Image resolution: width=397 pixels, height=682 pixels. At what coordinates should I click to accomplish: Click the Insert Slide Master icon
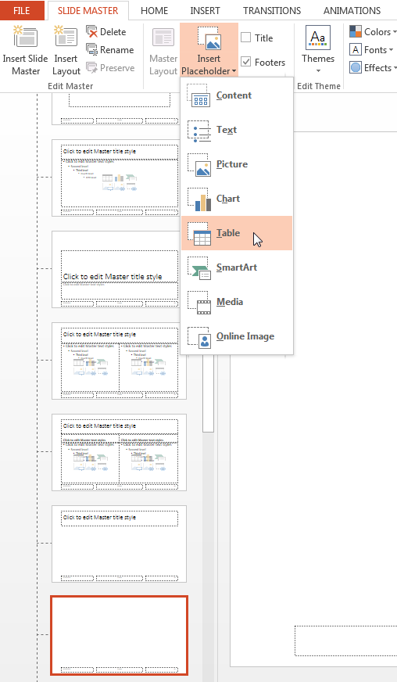tap(25, 37)
